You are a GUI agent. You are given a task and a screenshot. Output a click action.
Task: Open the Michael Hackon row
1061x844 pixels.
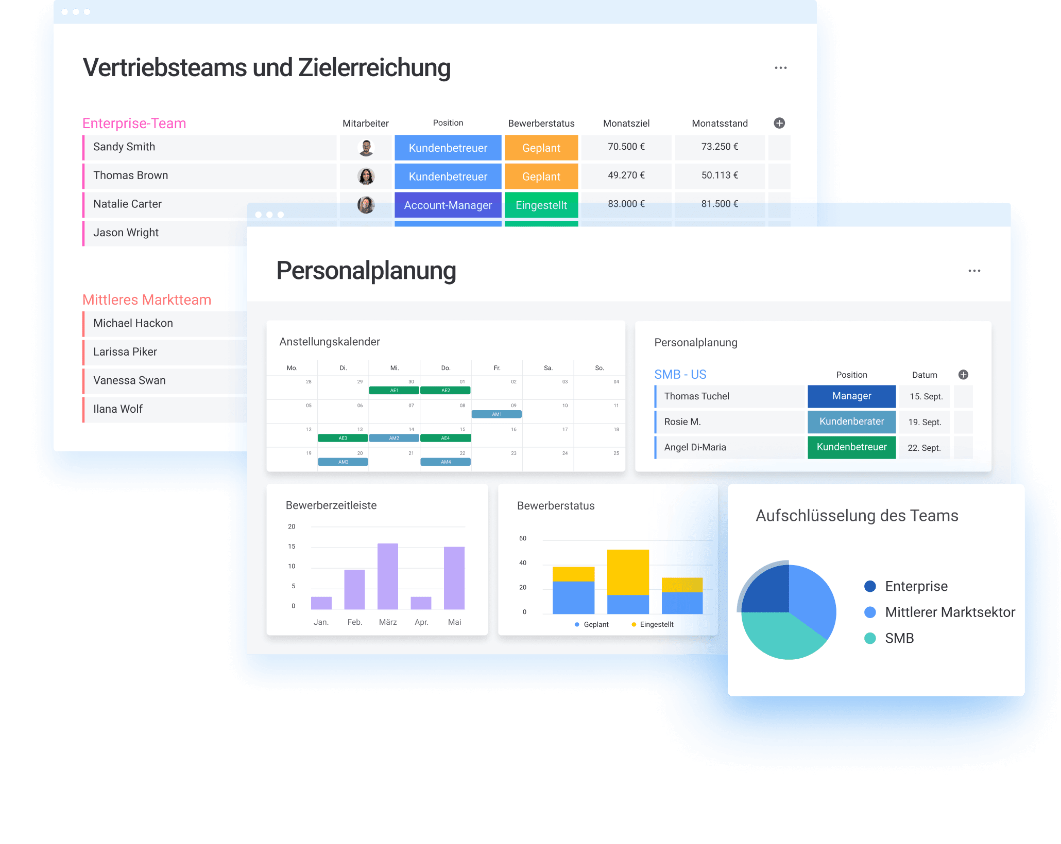click(165, 324)
